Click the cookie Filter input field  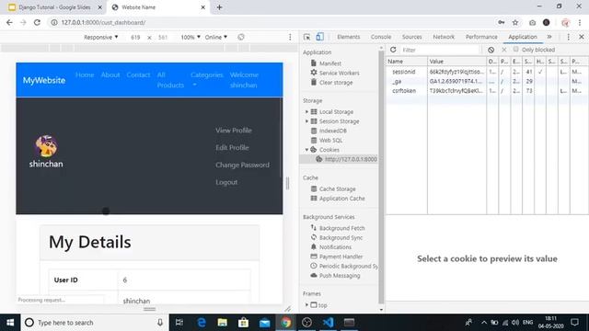point(441,50)
